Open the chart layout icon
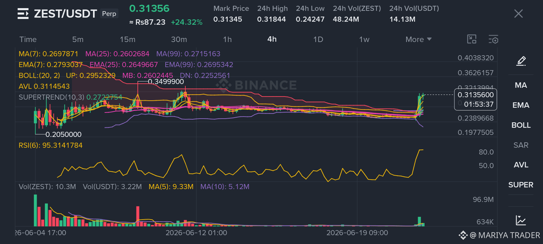543x244 pixels. 472,39
